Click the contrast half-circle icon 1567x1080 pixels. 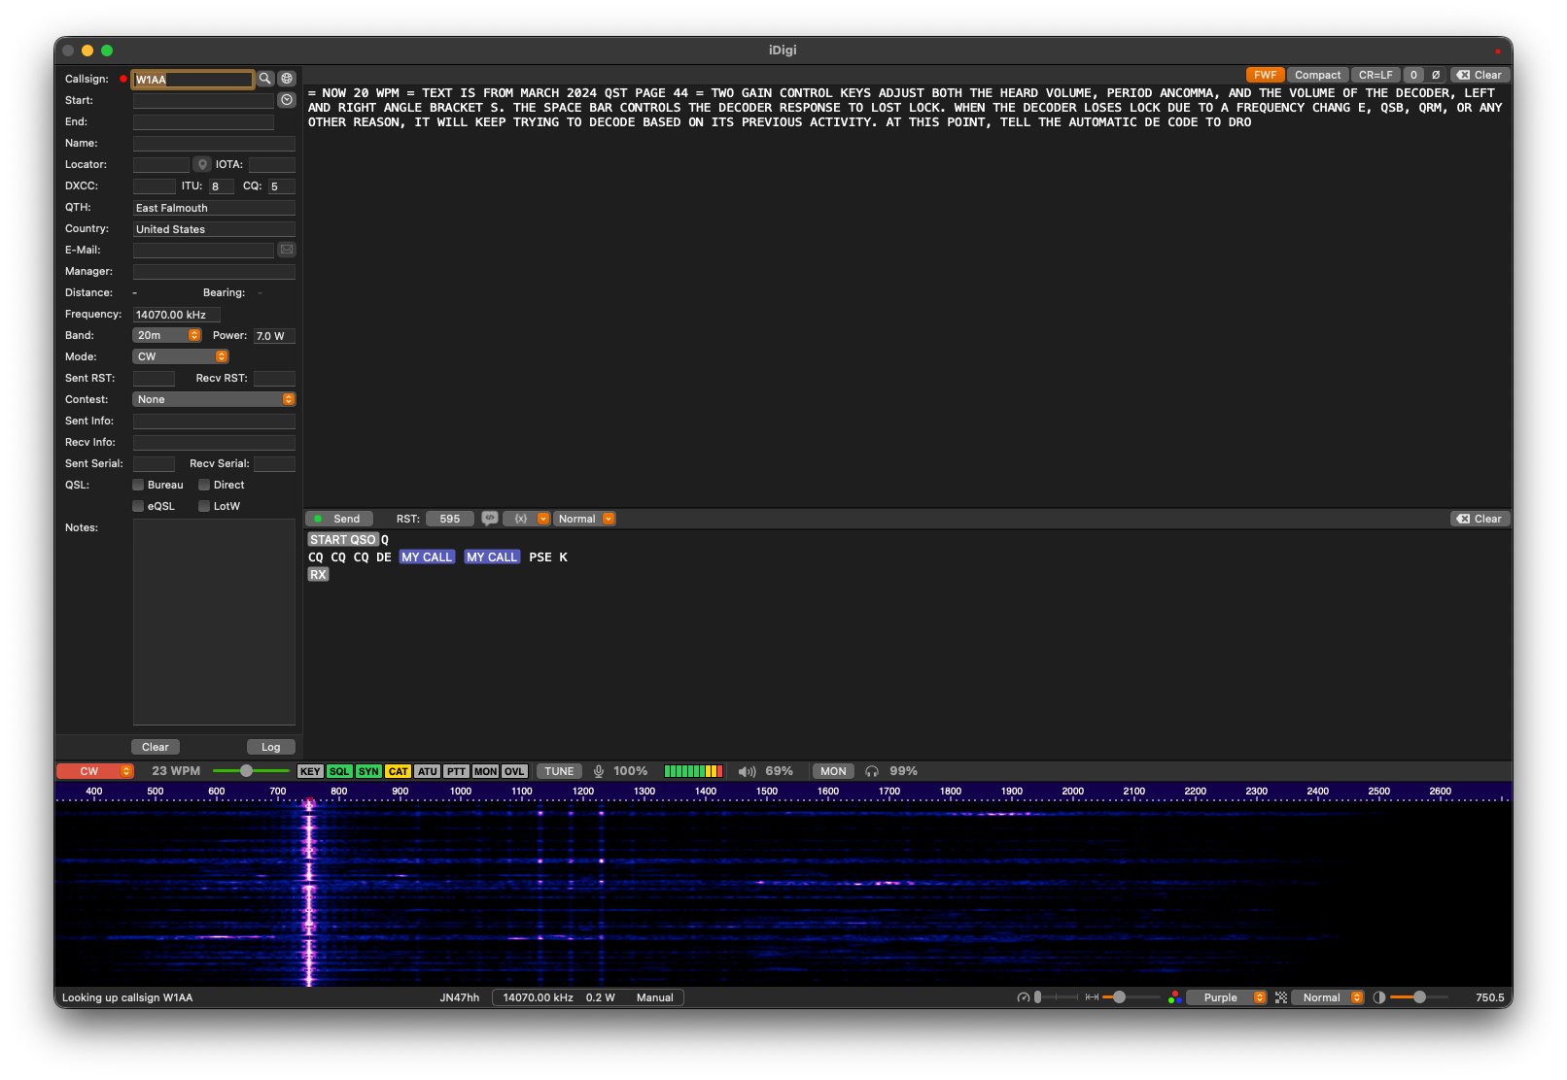1378,997
